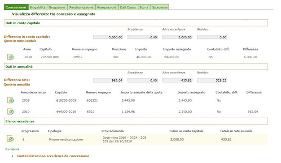Open detail icon for 2010 capitolo 444300-2010 row
281x163 pixels.
click(x=11, y=112)
